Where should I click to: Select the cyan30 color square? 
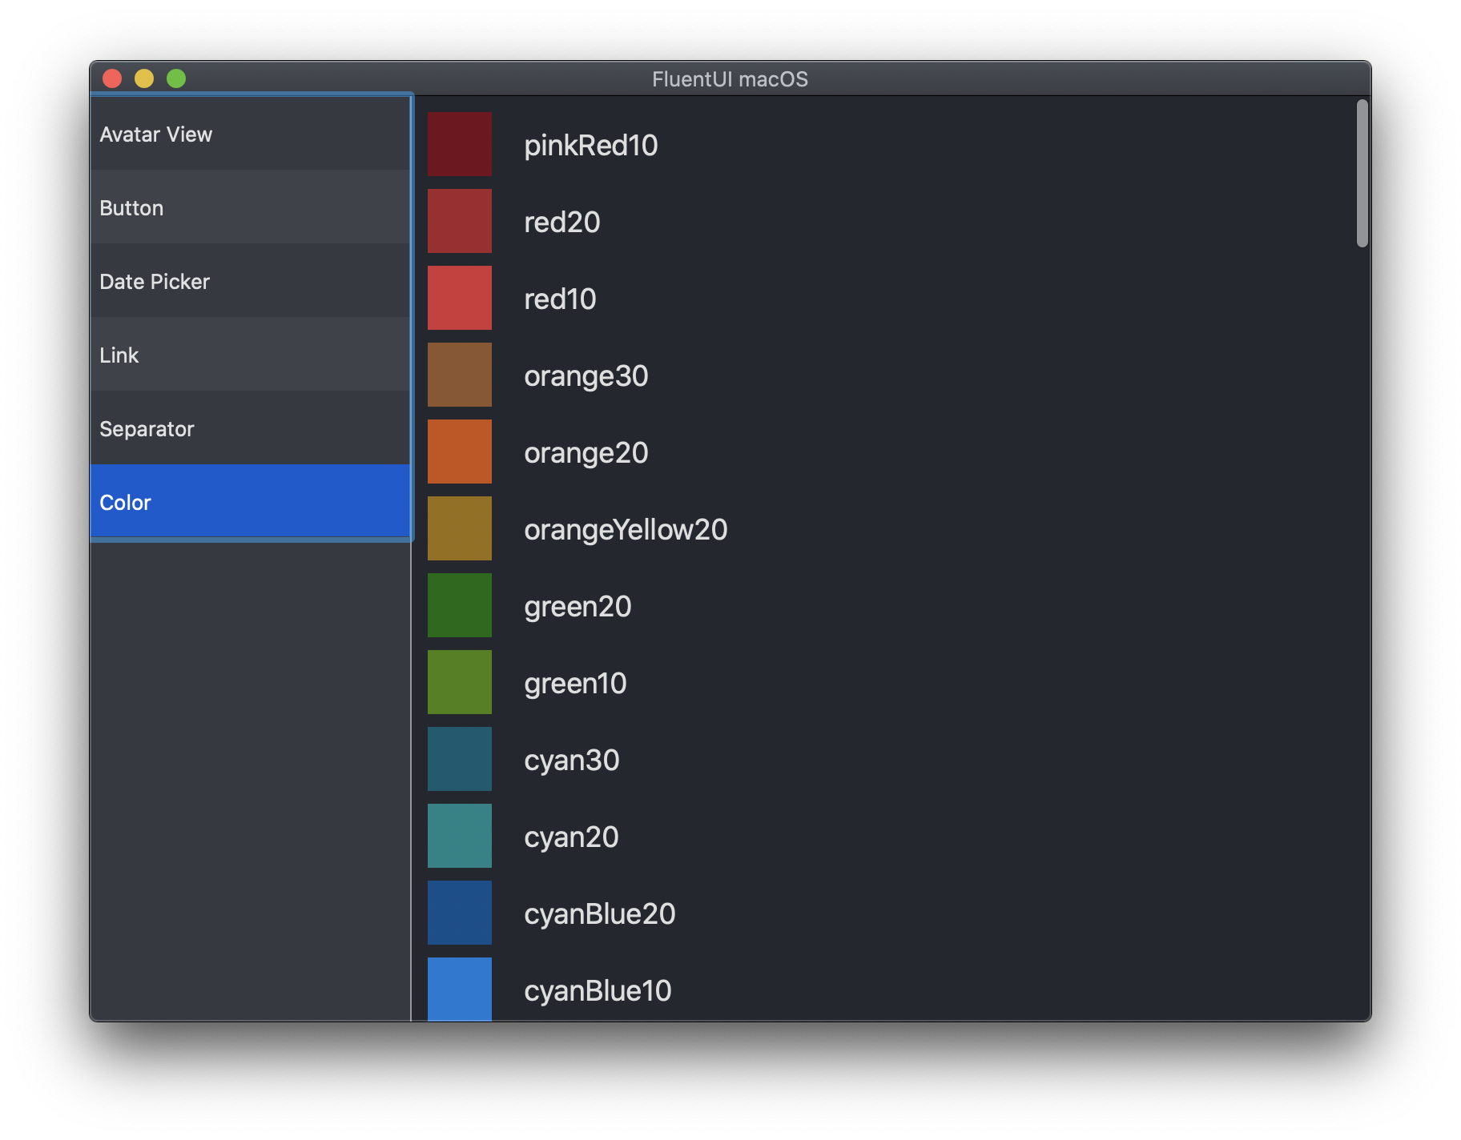pyautogui.click(x=460, y=759)
